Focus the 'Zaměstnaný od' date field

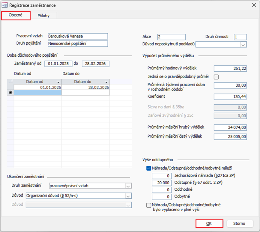pyautogui.click(x=58, y=64)
